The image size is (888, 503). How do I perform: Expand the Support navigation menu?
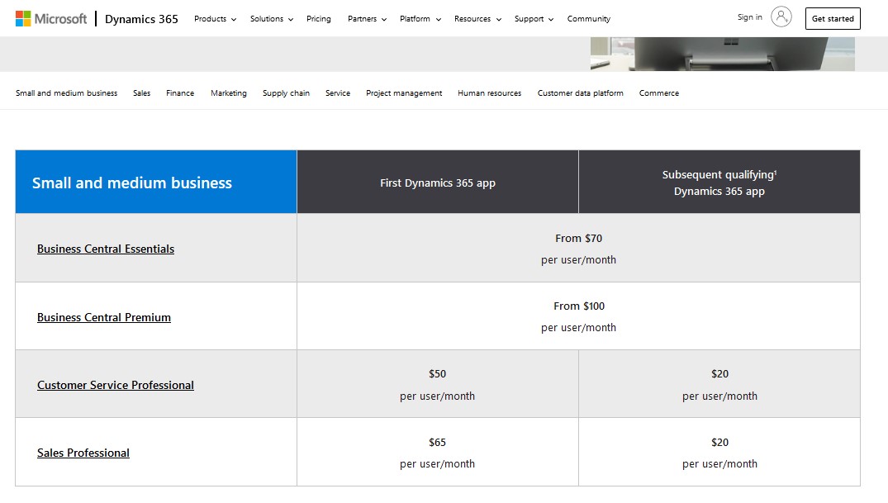[x=532, y=18]
